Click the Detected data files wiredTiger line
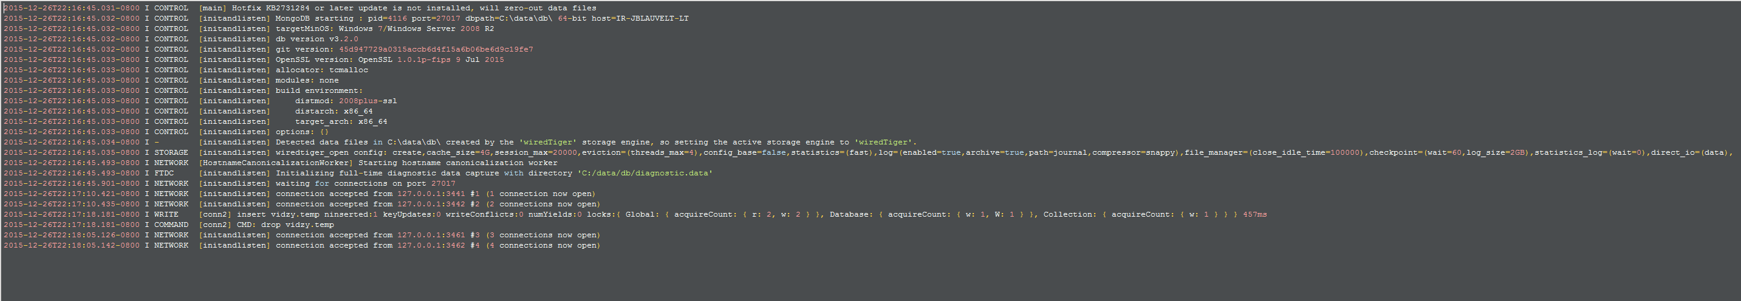The width and height of the screenshot is (1741, 301). pos(595,143)
